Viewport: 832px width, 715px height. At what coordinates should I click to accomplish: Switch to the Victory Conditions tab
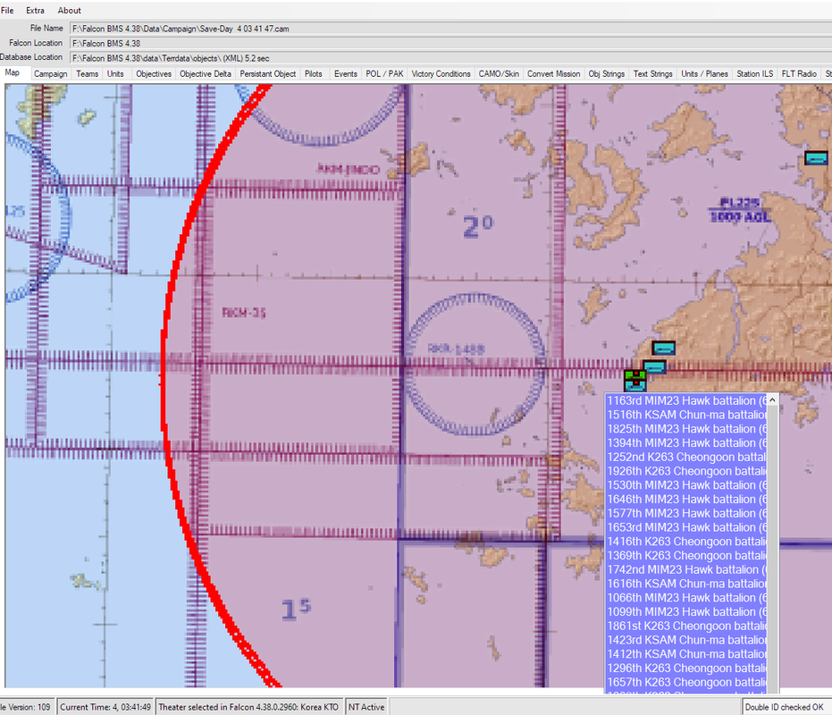[441, 74]
